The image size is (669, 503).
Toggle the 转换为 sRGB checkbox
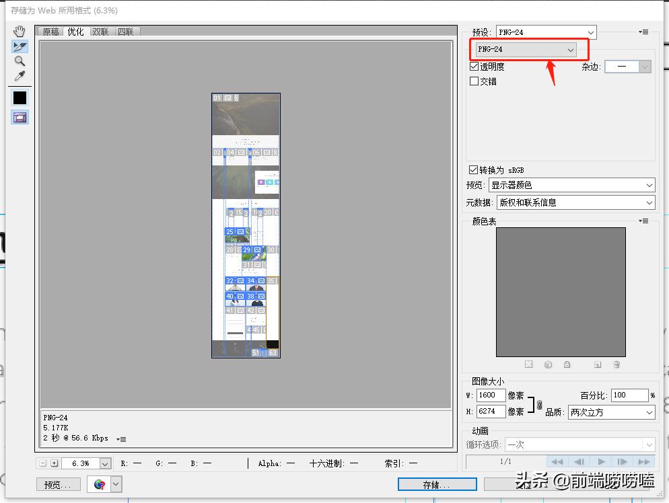[473, 169]
